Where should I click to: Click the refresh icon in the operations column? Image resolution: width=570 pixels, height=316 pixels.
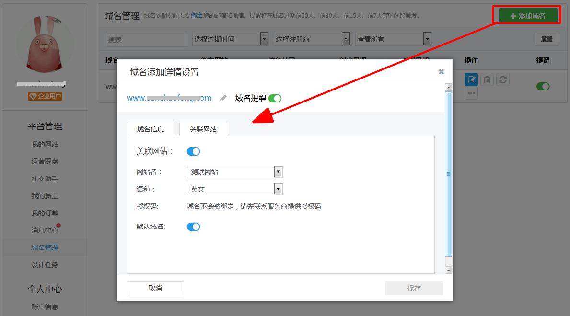(x=502, y=79)
